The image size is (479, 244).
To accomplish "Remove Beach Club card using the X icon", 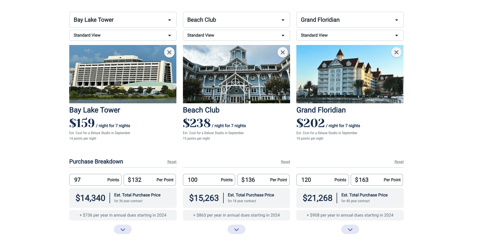I will [283, 52].
